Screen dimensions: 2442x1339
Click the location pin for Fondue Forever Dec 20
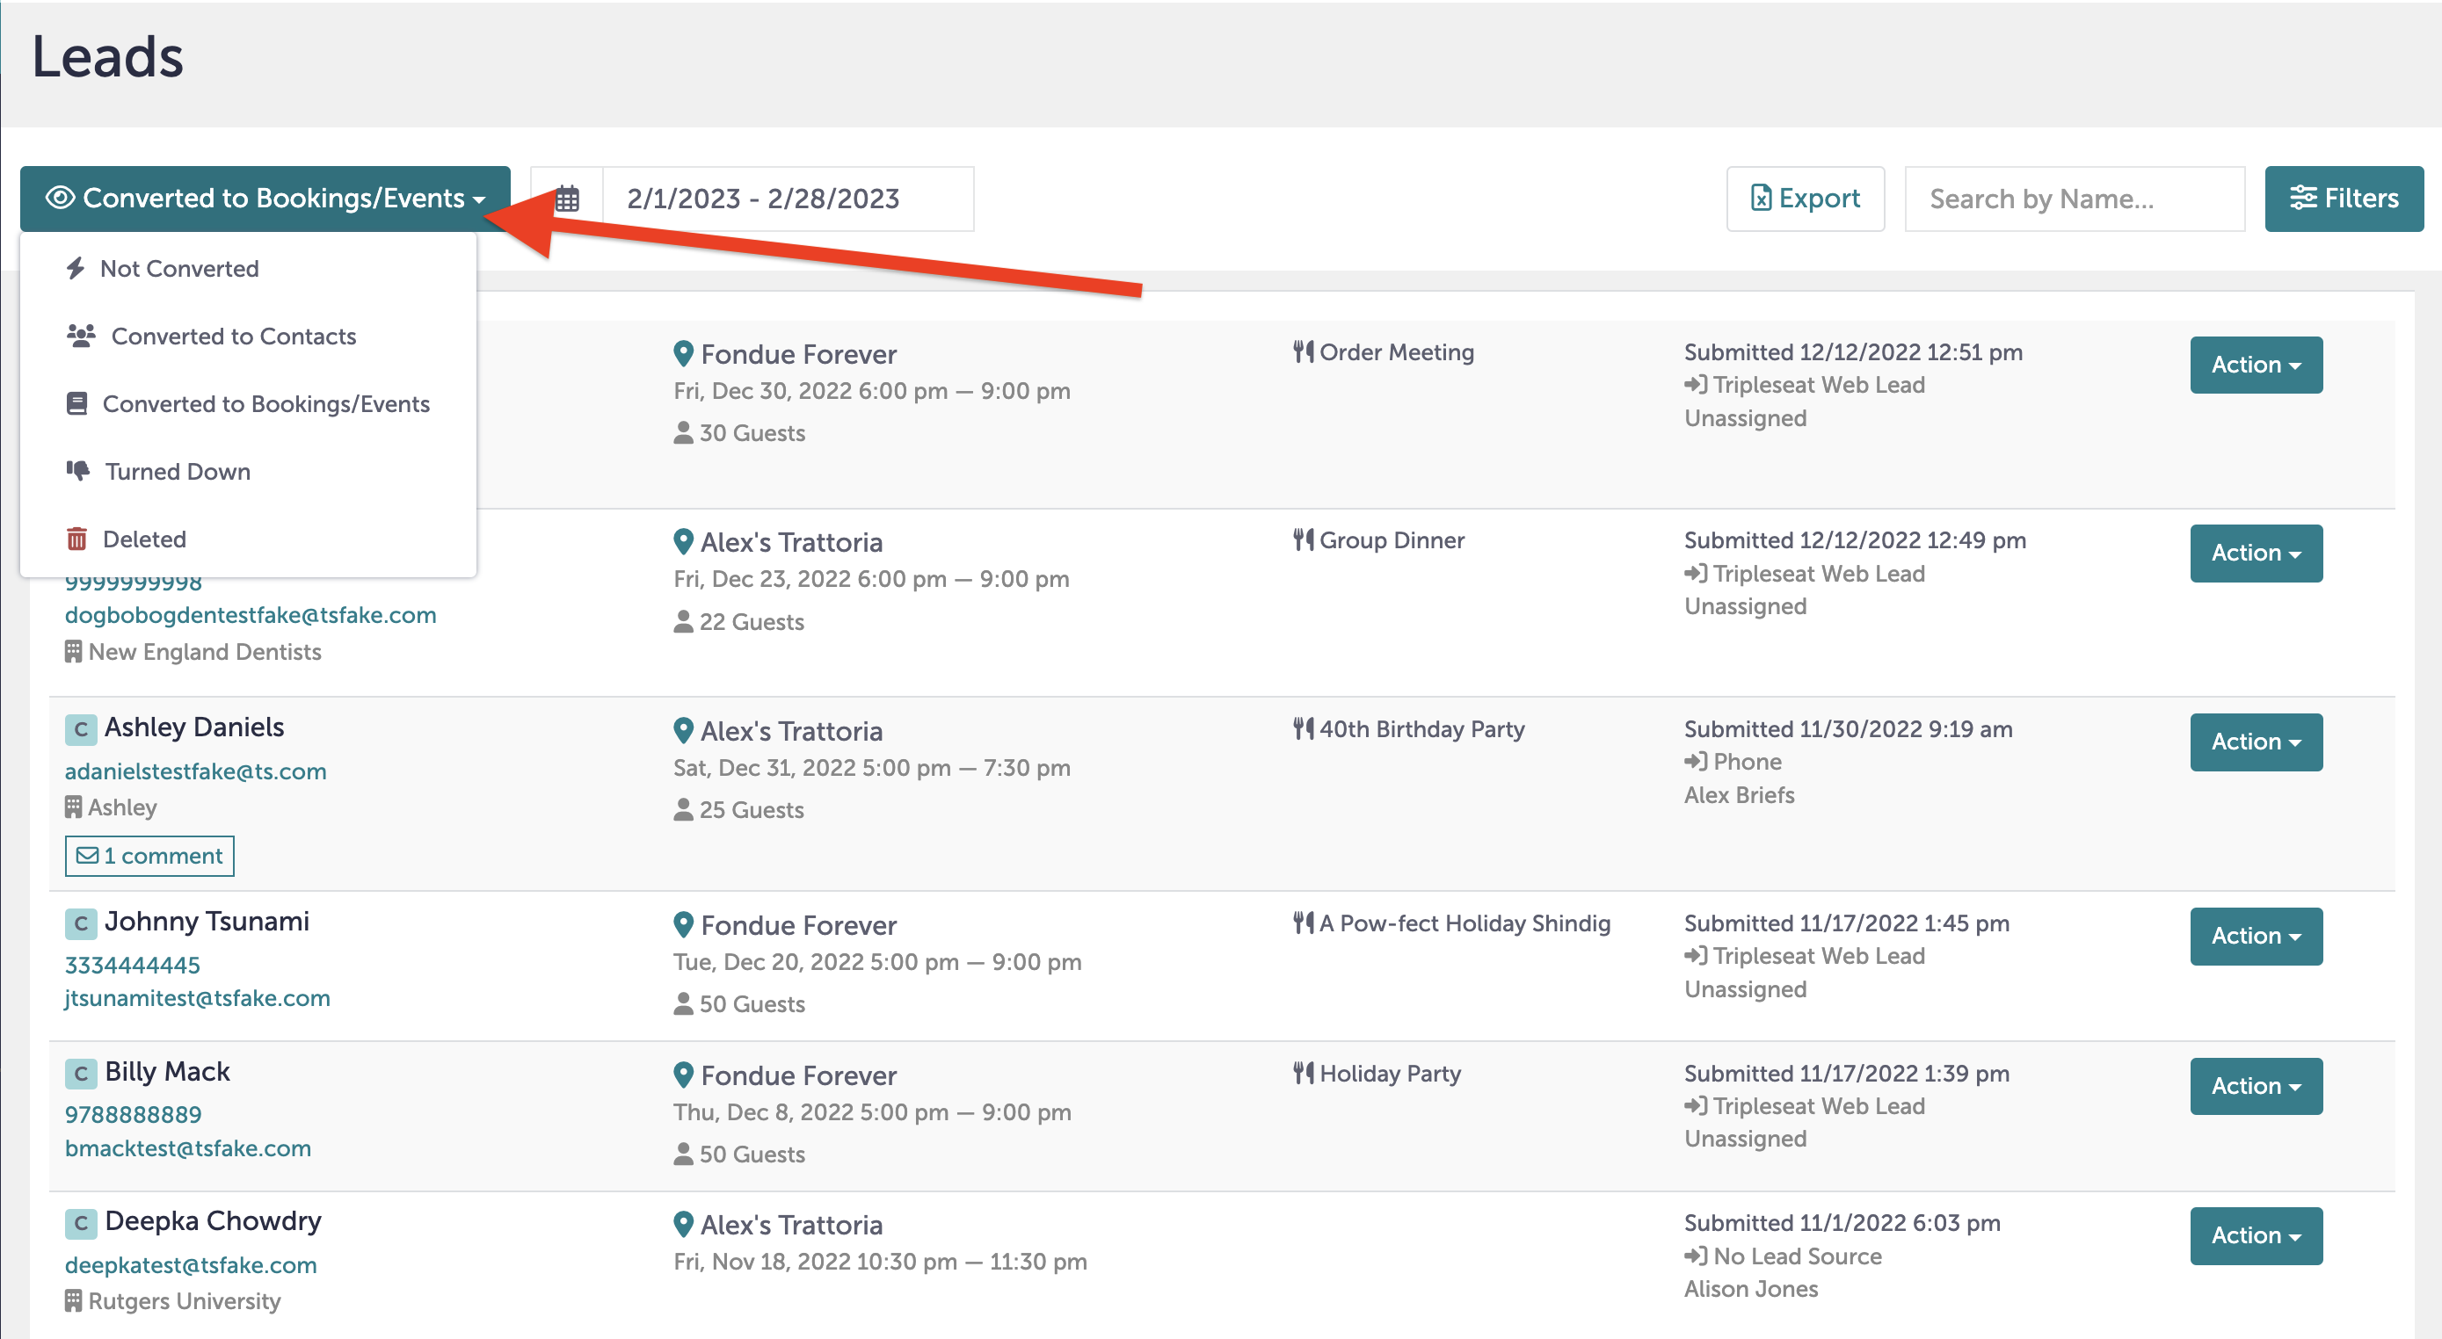coord(684,925)
